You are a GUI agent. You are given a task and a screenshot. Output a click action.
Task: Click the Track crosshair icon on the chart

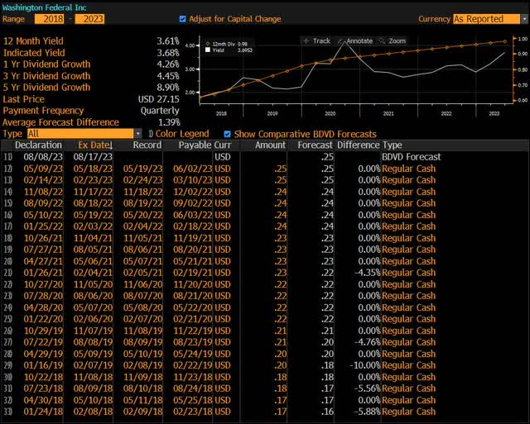point(306,40)
